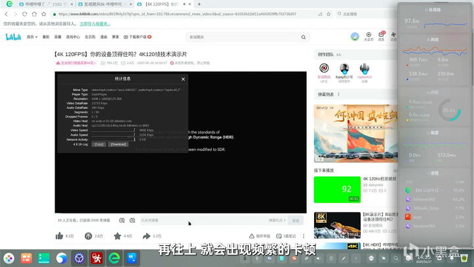Click the [Copy] button in the stats panel
The width and height of the screenshot is (474, 267).
click(99, 144)
